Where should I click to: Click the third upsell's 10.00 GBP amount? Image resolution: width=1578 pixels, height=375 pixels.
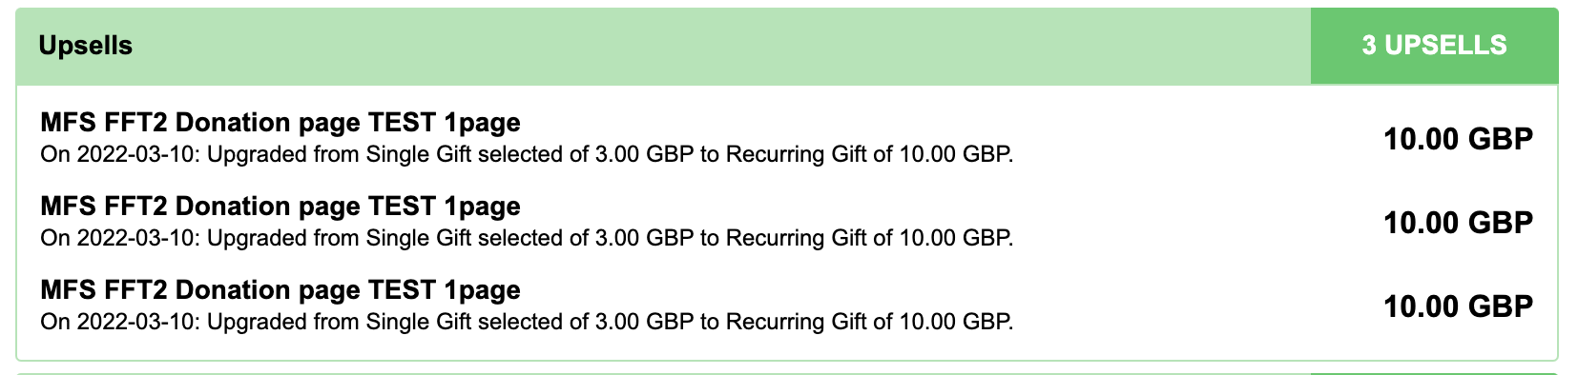1459,307
